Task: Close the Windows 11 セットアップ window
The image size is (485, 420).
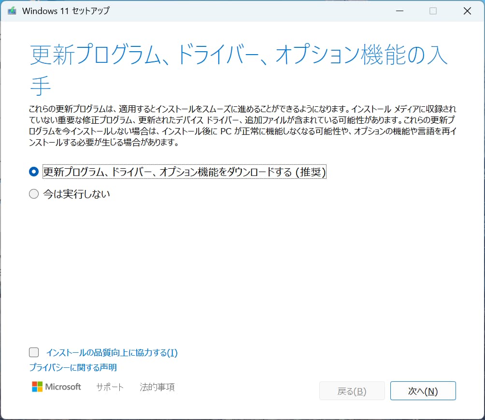Action: [x=467, y=11]
